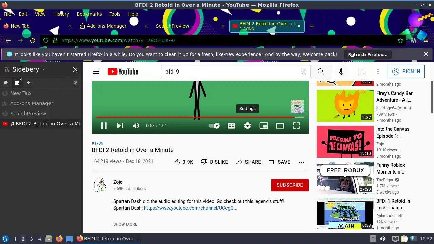Like the video (3.9K)
The image size is (434, 244).
(x=183, y=162)
